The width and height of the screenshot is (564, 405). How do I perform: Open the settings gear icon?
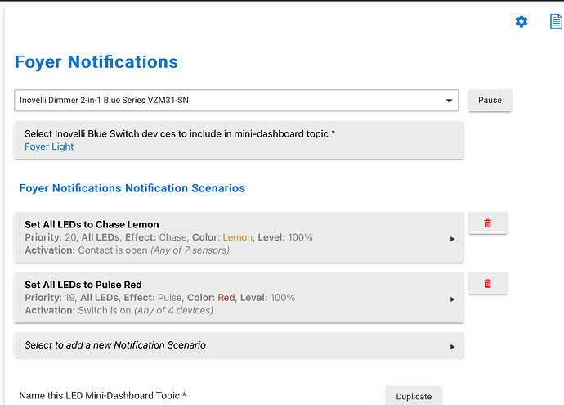pyautogui.click(x=521, y=21)
